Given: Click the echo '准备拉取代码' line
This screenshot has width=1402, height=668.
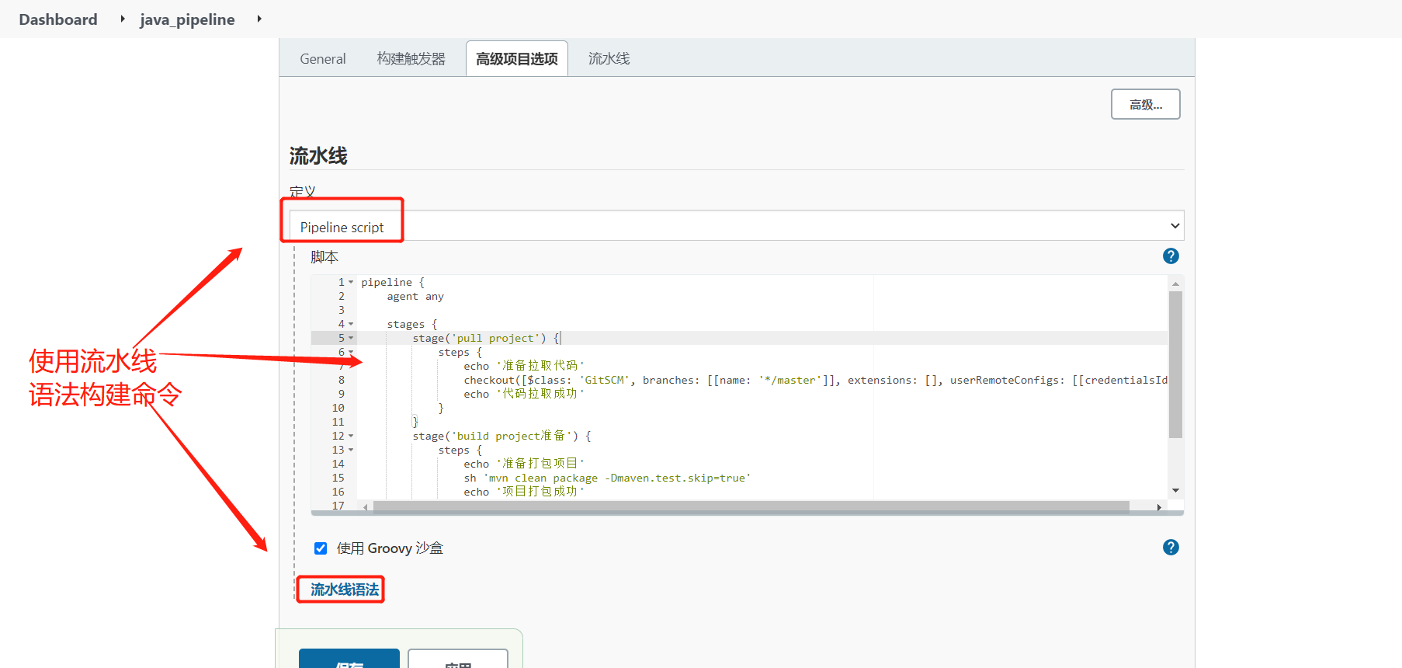Looking at the screenshot, I should coord(524,366).
